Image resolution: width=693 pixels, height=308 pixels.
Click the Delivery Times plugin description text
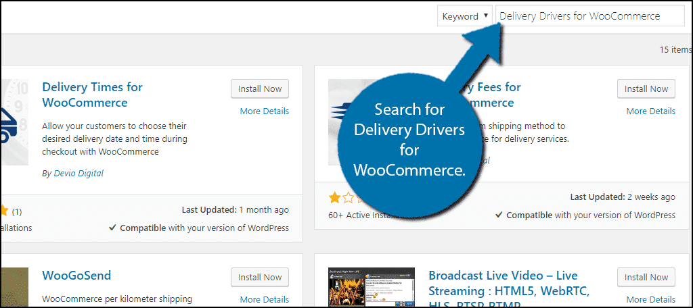tap(114, 139)
